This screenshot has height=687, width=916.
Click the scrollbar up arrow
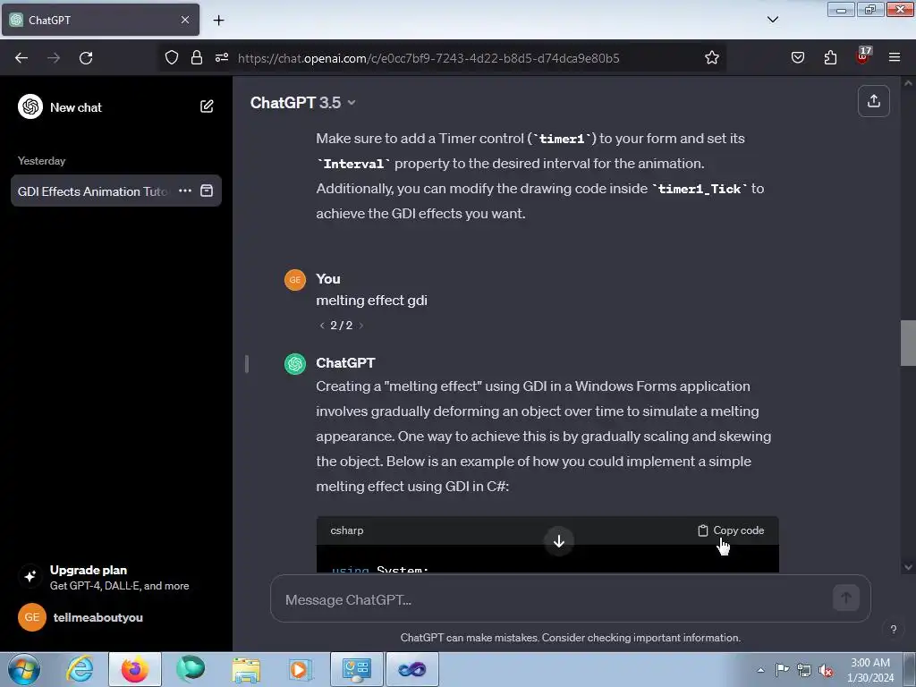tap(908, 83)
